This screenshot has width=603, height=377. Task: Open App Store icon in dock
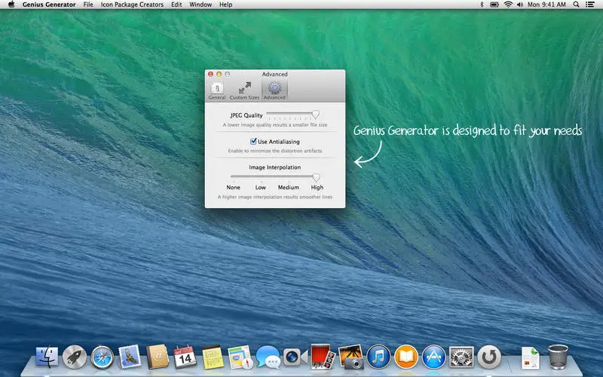point(434,357)
